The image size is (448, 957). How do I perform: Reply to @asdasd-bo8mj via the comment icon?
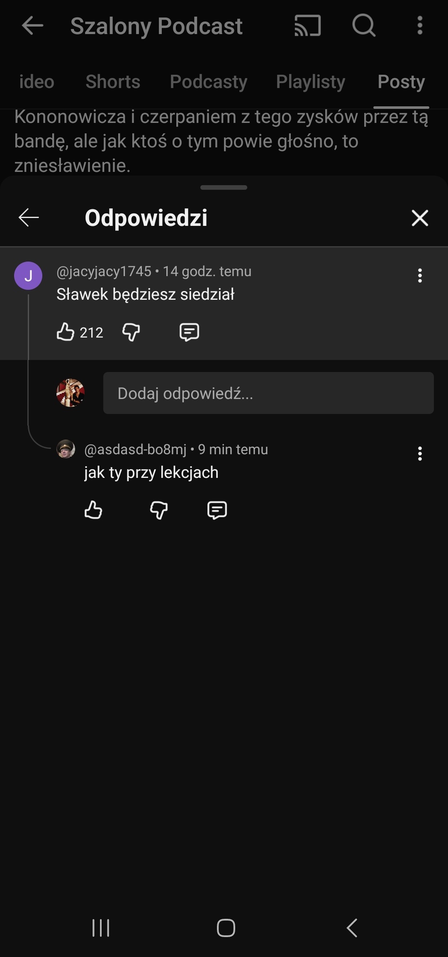point(217,510)
